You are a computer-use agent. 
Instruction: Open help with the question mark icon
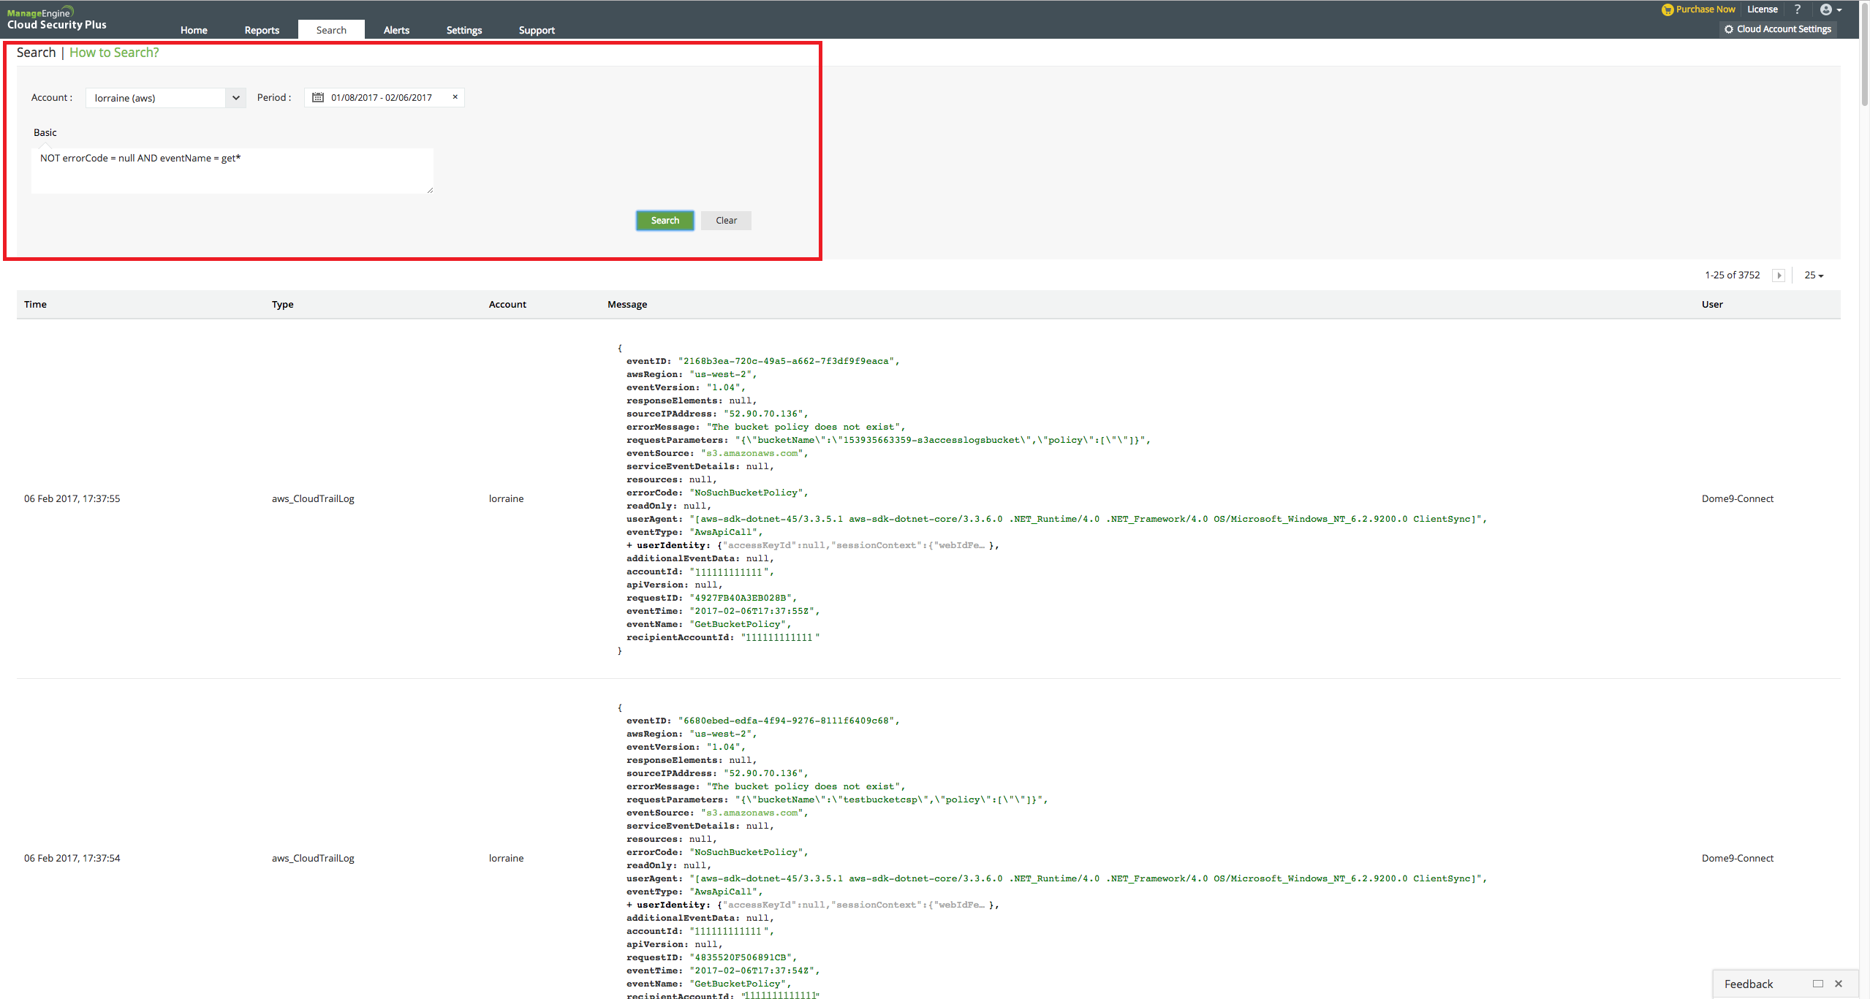[1798, 10]
